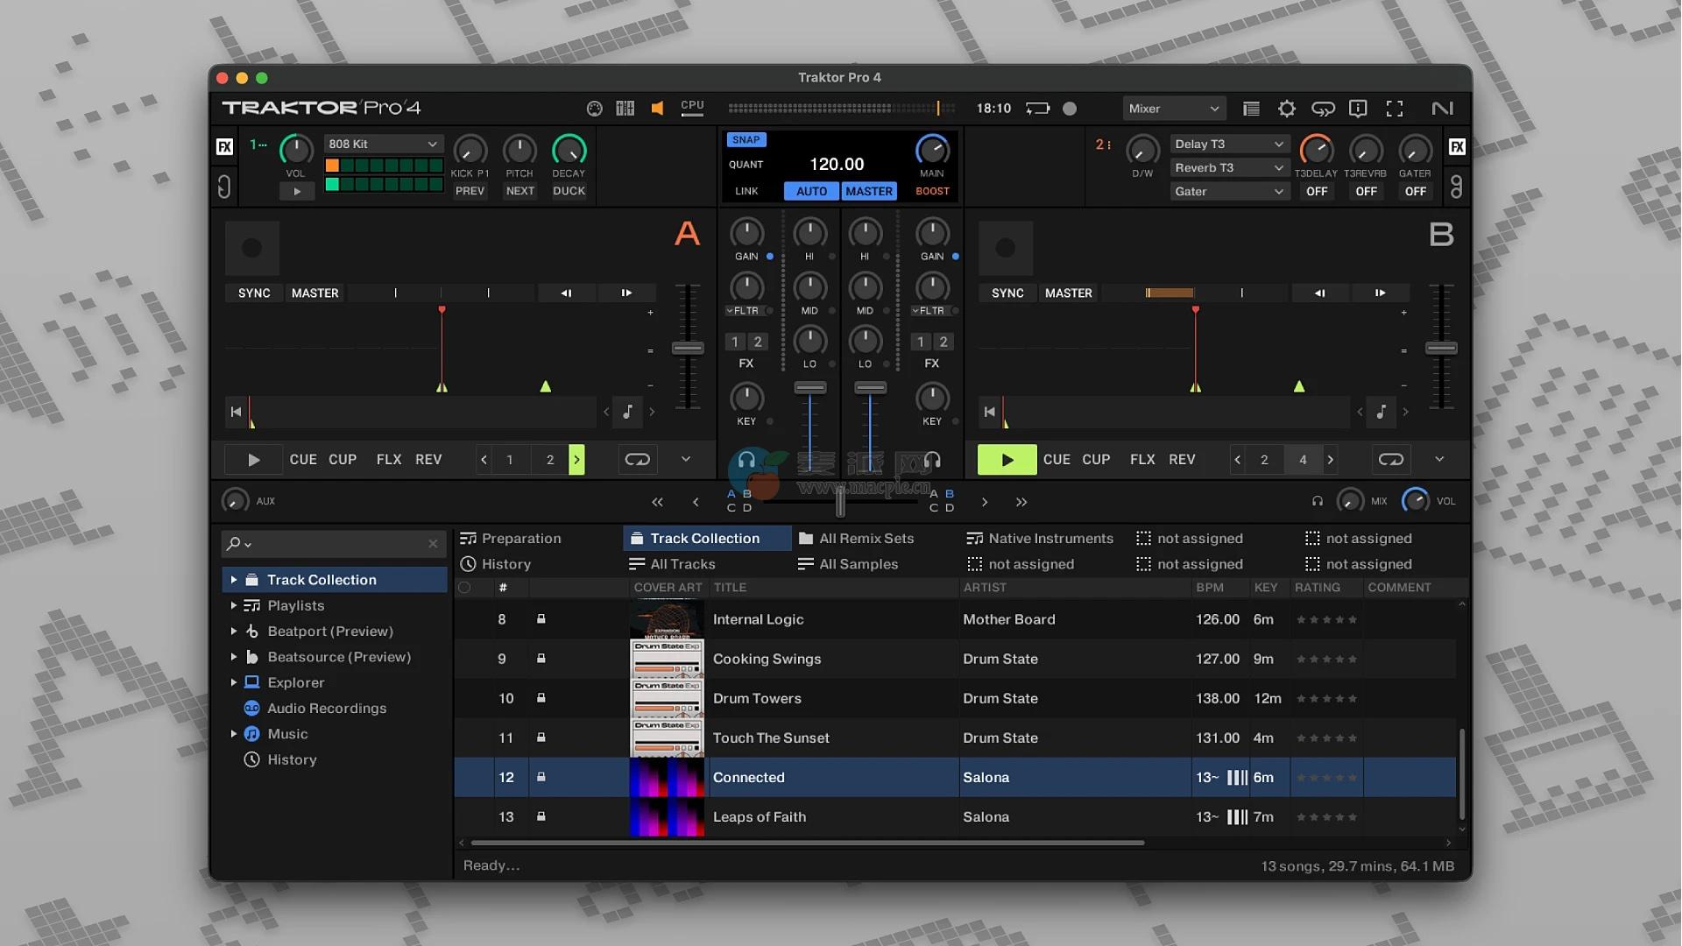Open the FX unit 1 panel icon
This screenshot has height=946, width=1682.
pyautogui.click(x=225, y=146)
